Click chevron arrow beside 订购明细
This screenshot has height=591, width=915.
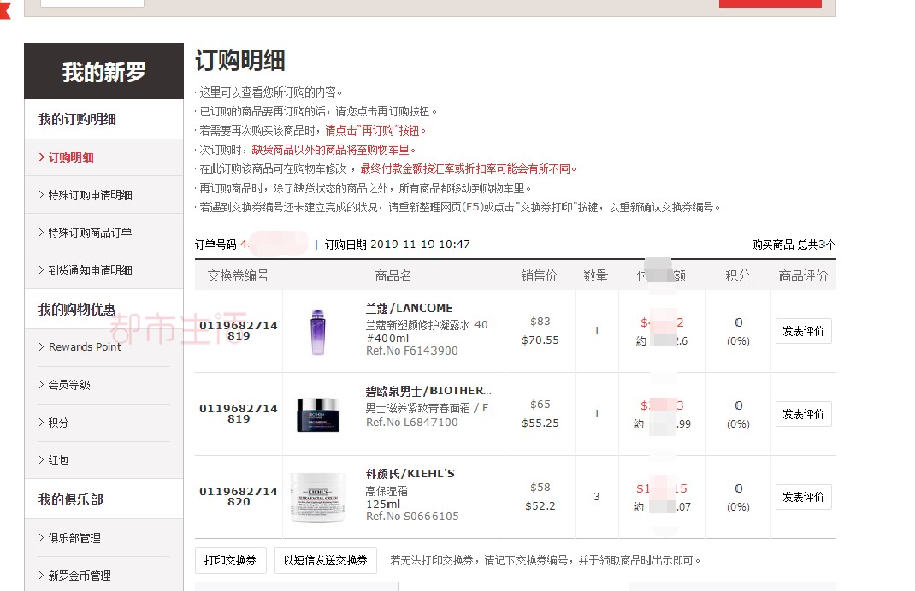[x=41, y=157]
